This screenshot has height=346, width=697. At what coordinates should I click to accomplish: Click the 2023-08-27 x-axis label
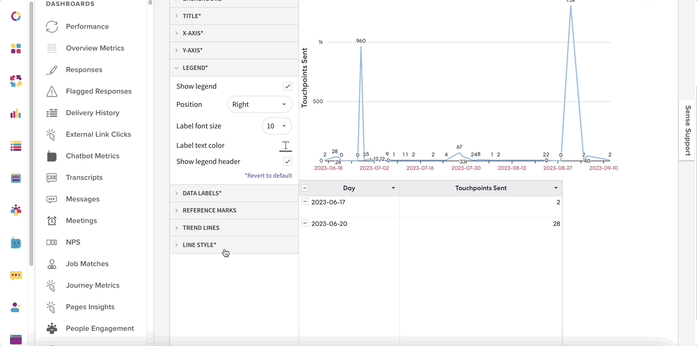558,168
